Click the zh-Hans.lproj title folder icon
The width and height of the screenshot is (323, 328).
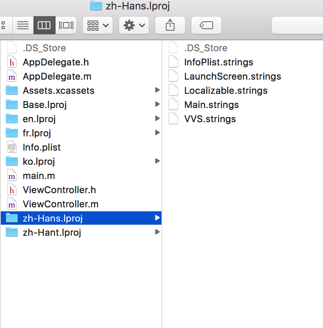click(96, 6)
